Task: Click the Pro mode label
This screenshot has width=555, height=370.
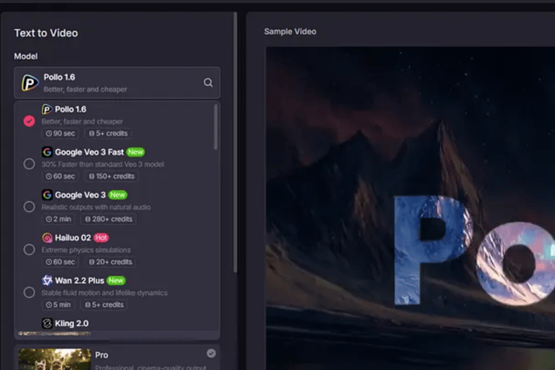Action: [x=102, y=355]
